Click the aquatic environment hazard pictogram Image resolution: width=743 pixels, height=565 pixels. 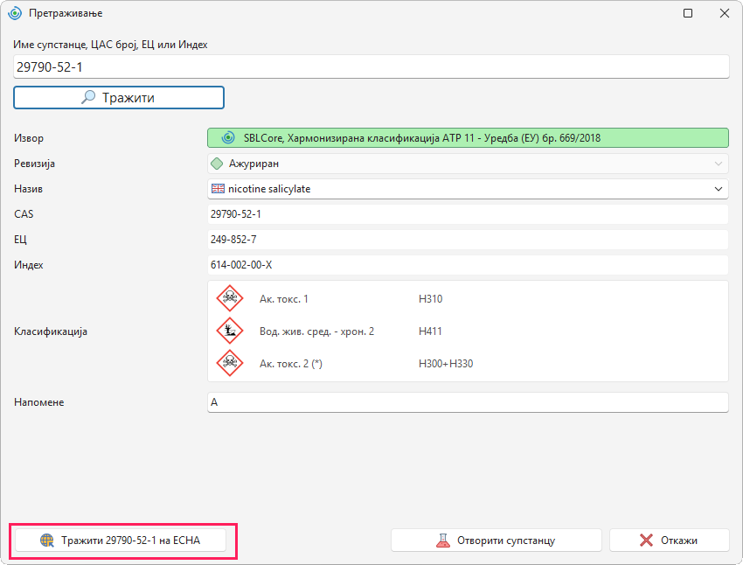pyautogui.click(x=230, y=331)
